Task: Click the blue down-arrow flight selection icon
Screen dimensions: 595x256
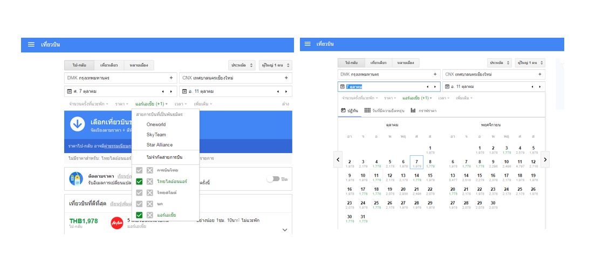Action: pyautogui.click(x=78, y=124)
